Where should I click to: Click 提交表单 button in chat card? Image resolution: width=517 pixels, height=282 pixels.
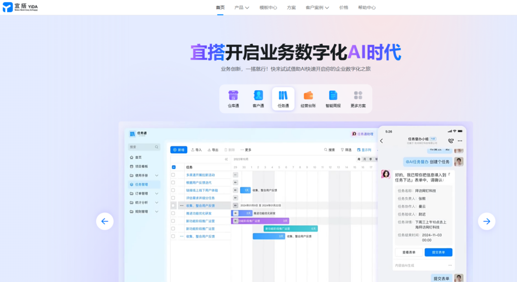438,252
